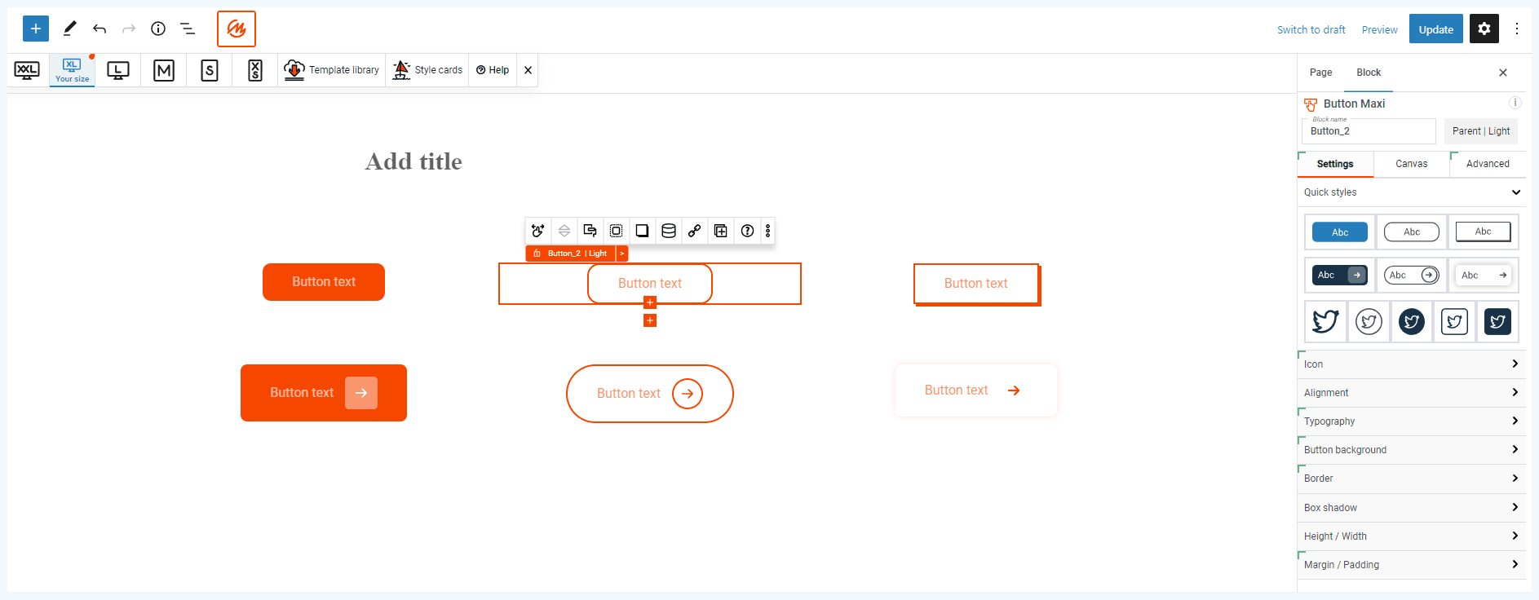Open Style cards
This screenshot has height=600, width=1539.
click(427, 70)
